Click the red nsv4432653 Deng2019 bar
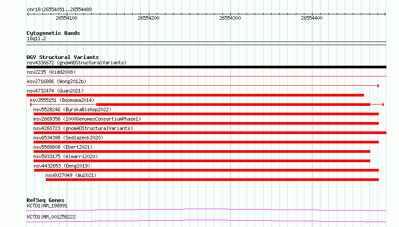This screenshot has width=399, height=227. pos(206,170)
